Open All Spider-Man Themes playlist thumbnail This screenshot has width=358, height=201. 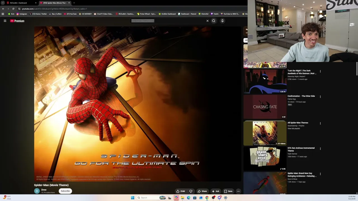(265, 133)
